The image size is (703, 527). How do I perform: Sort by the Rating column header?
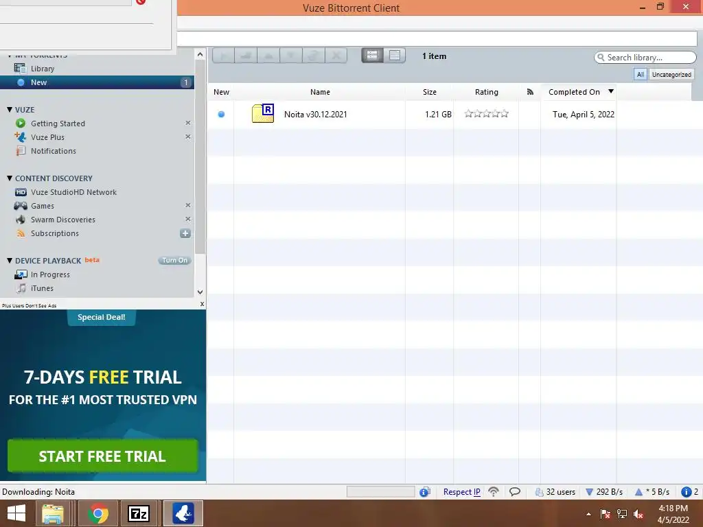[487, 92]
